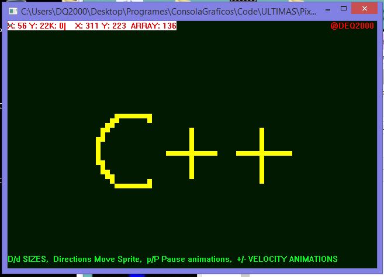The width and height of the screenshot is (384, 277).
Task: Open the console window system menu icon
Action: (x=13, y=11)
